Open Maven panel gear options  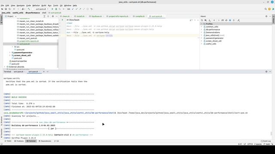coord(266,16)
